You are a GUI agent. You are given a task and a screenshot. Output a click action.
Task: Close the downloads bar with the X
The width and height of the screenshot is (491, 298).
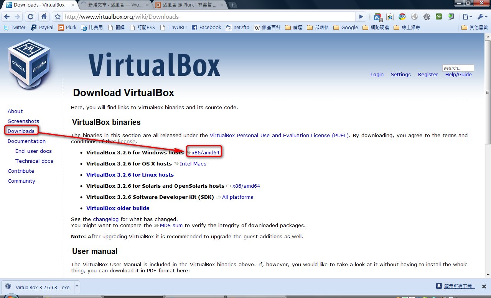click(484, 286)
